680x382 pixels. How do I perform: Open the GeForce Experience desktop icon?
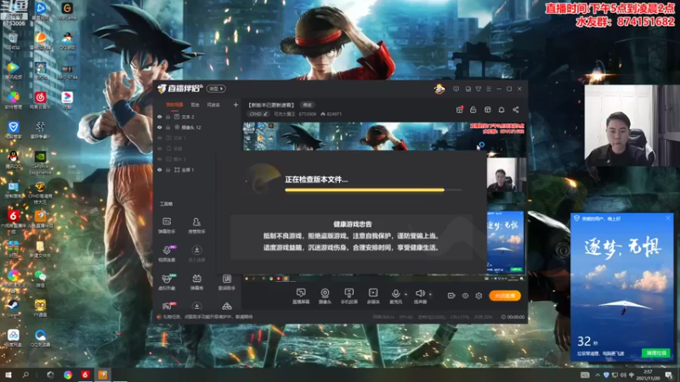(40, 162)
